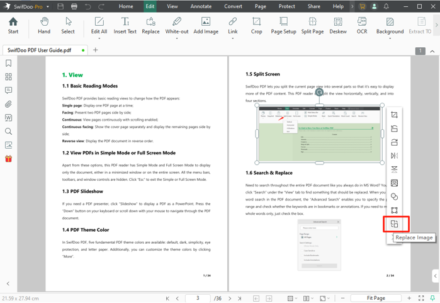Viewport: 440px width, 303px height.
Task: Expand the right side panel chevron
Action: tap(435, 276)
